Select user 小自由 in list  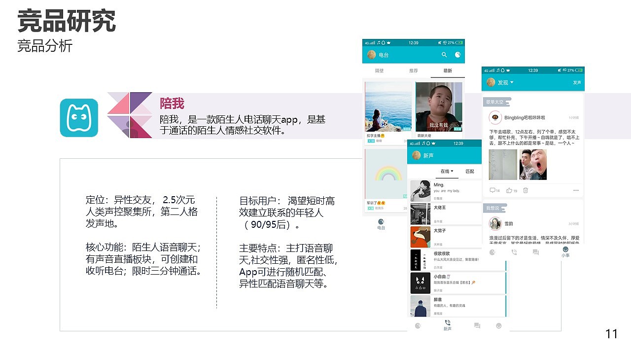(458, 283)
